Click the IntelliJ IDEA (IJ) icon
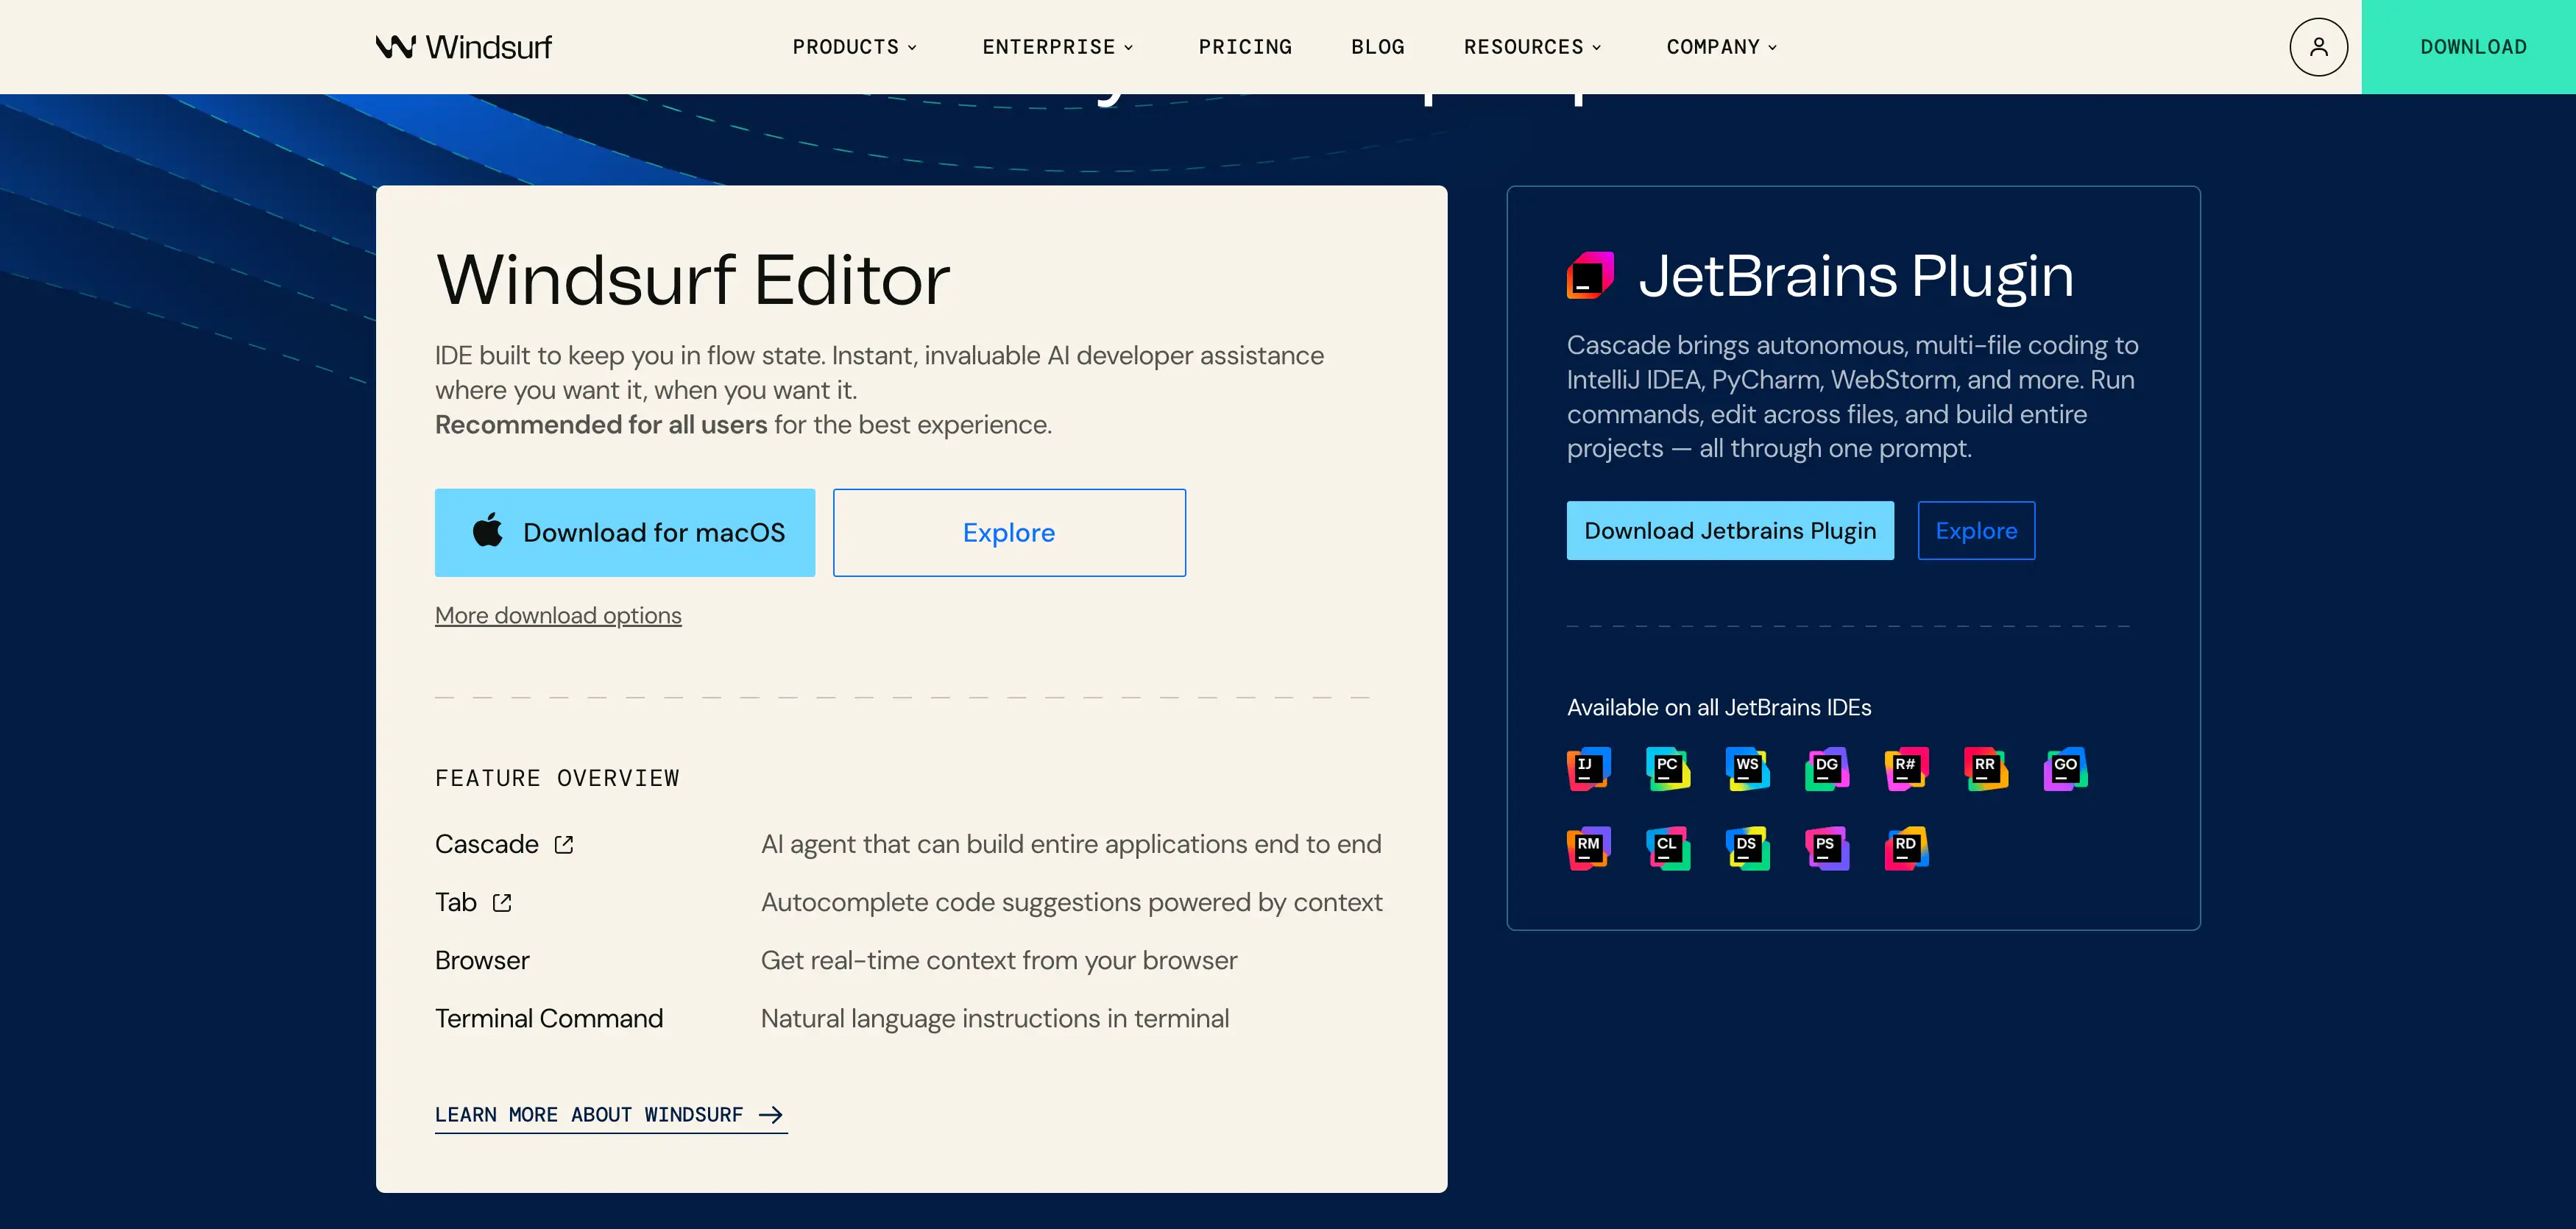The height and width of the screenshot is (1229, 2576). tap(1588, 768)
